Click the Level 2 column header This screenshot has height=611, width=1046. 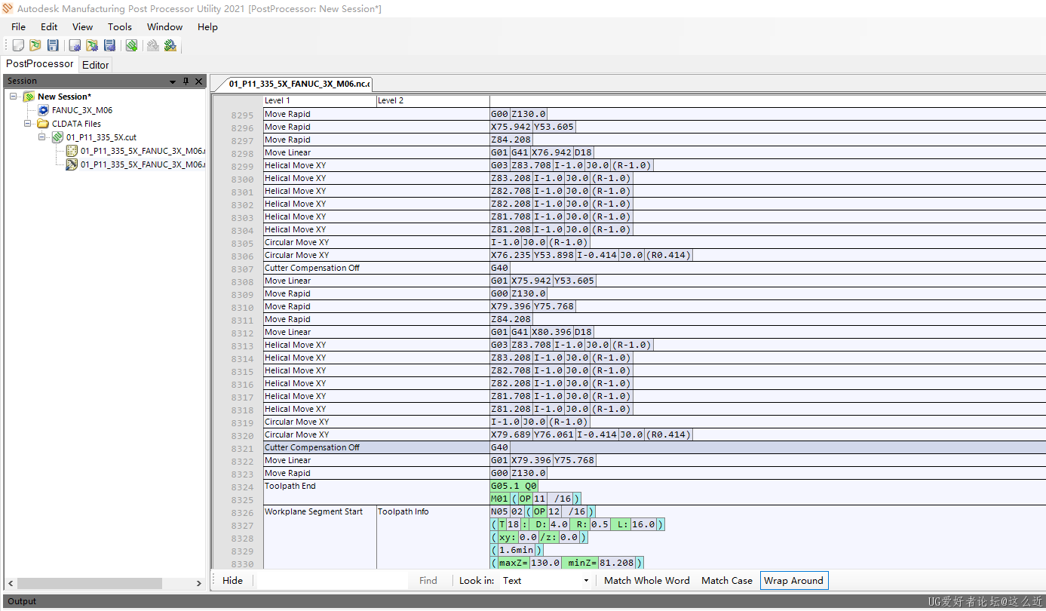[x=433, y=101]
